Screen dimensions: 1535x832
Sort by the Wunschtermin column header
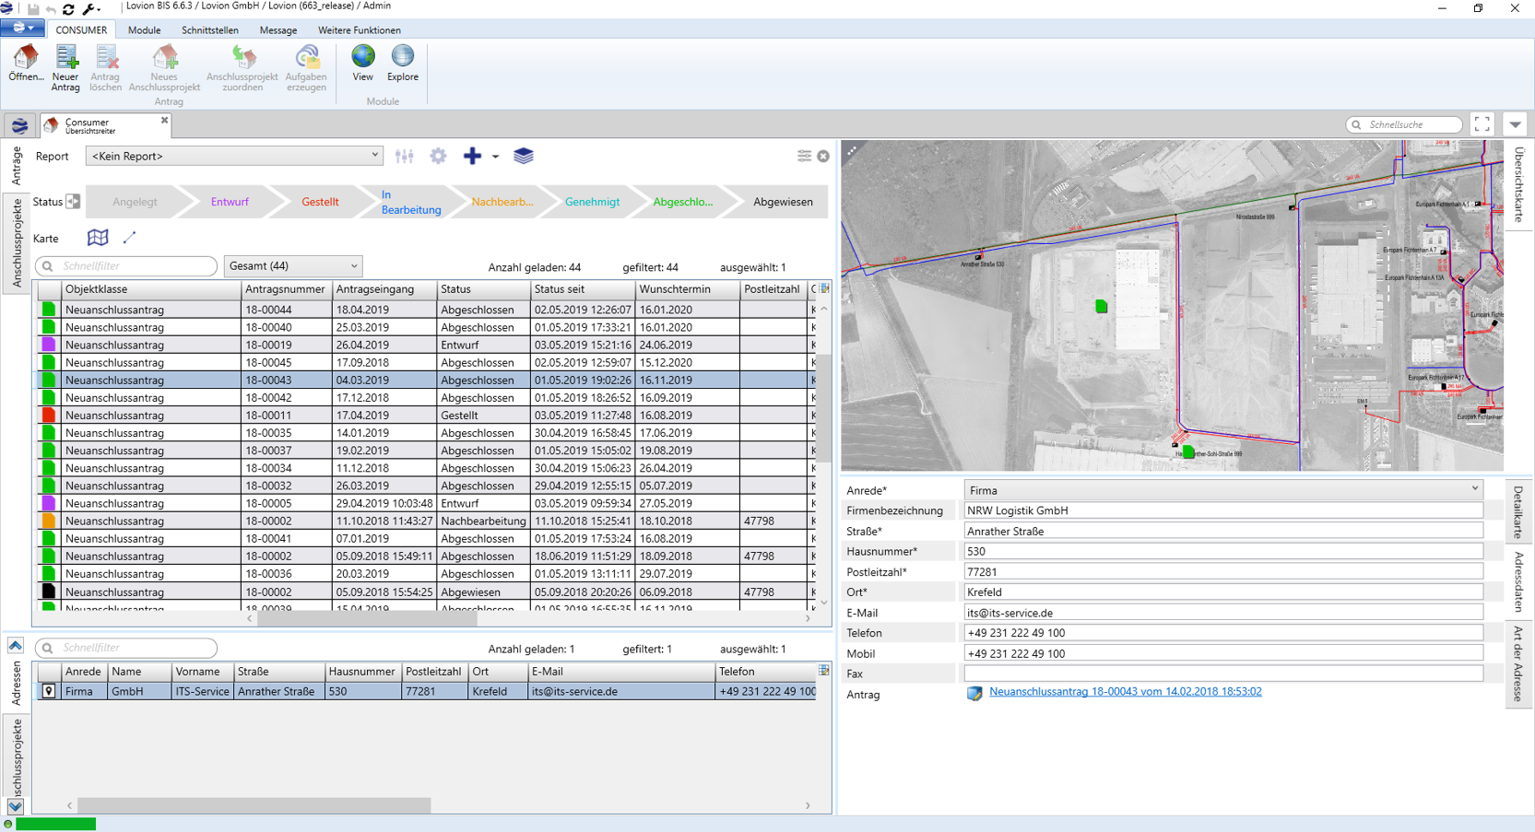(x=688, y=289)
